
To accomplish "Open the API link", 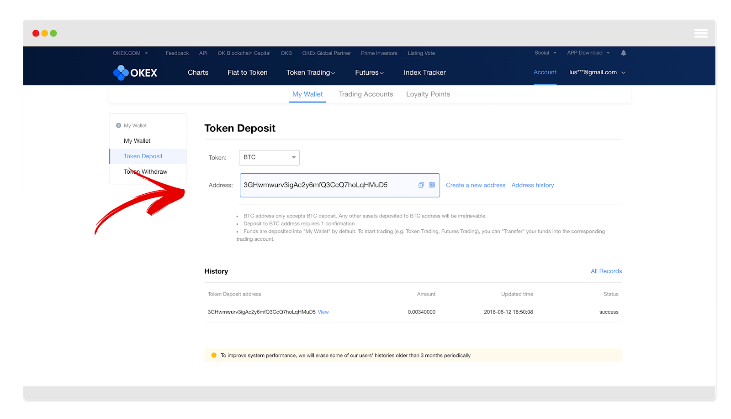I will [203, 53].
